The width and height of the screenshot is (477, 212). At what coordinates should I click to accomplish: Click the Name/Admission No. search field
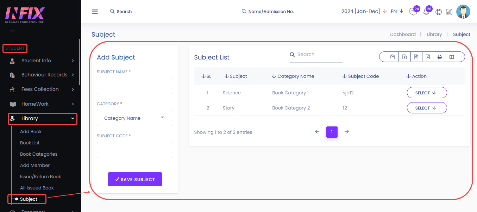[x=271, y=11]
